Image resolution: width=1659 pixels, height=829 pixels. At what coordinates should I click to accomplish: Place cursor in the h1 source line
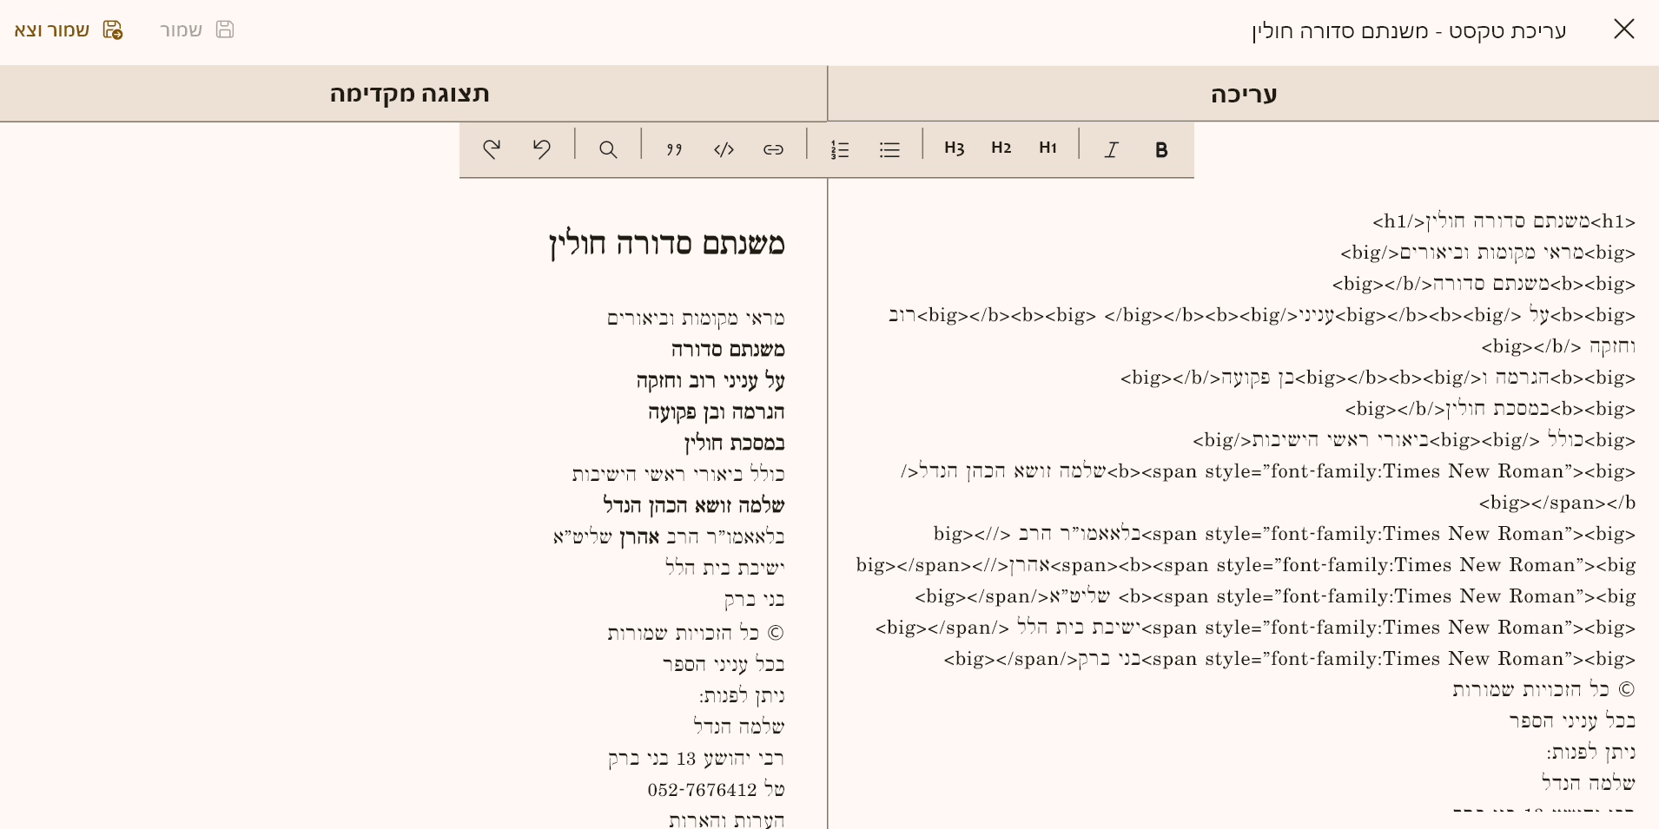(x=1504, y=221)
